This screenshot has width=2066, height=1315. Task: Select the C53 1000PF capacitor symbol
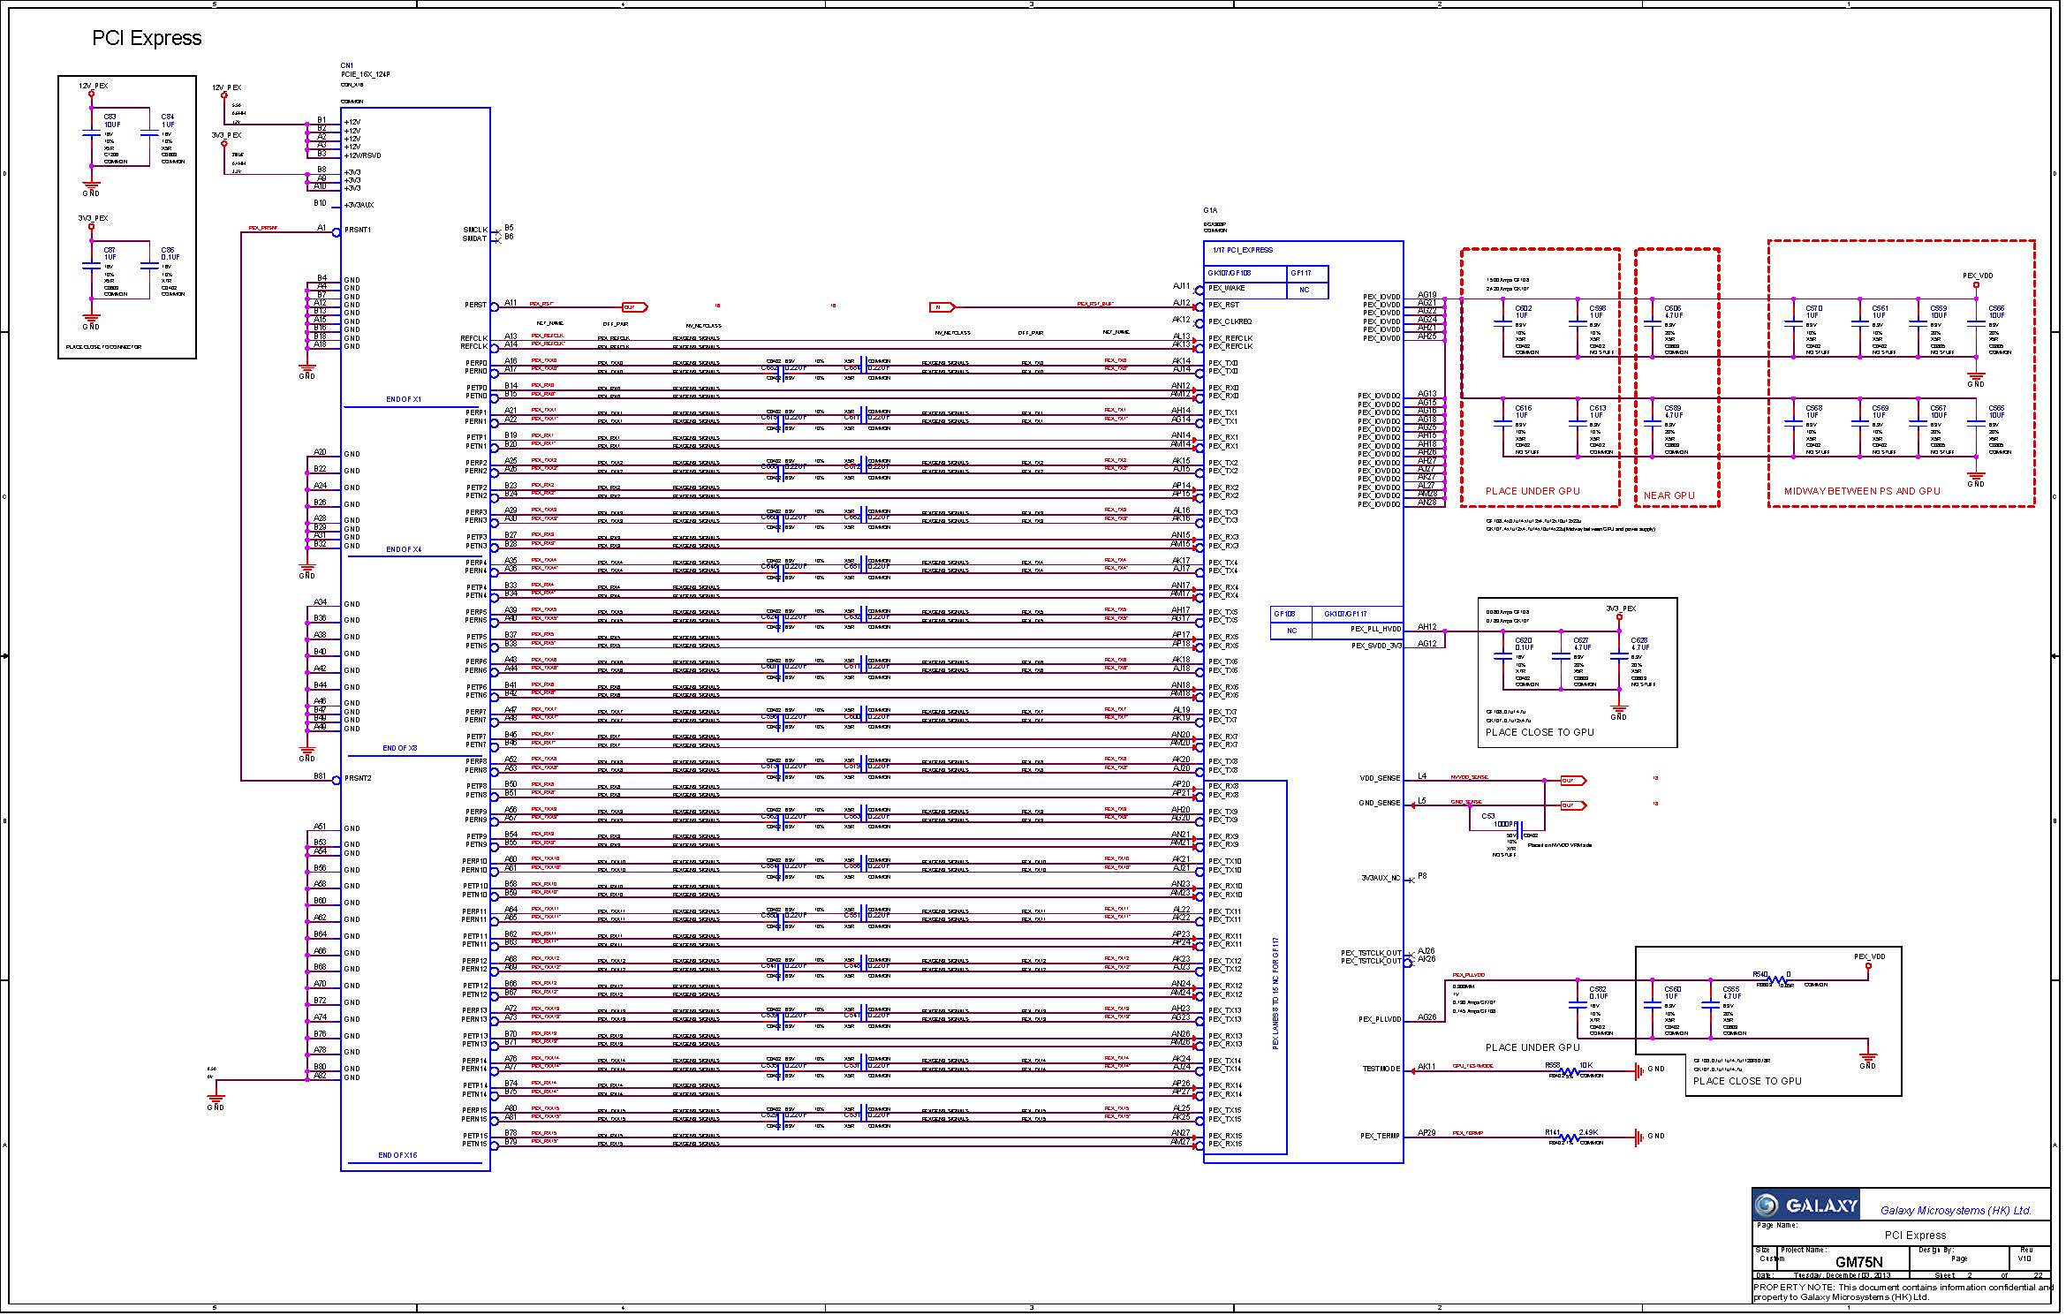(1519, 832)
